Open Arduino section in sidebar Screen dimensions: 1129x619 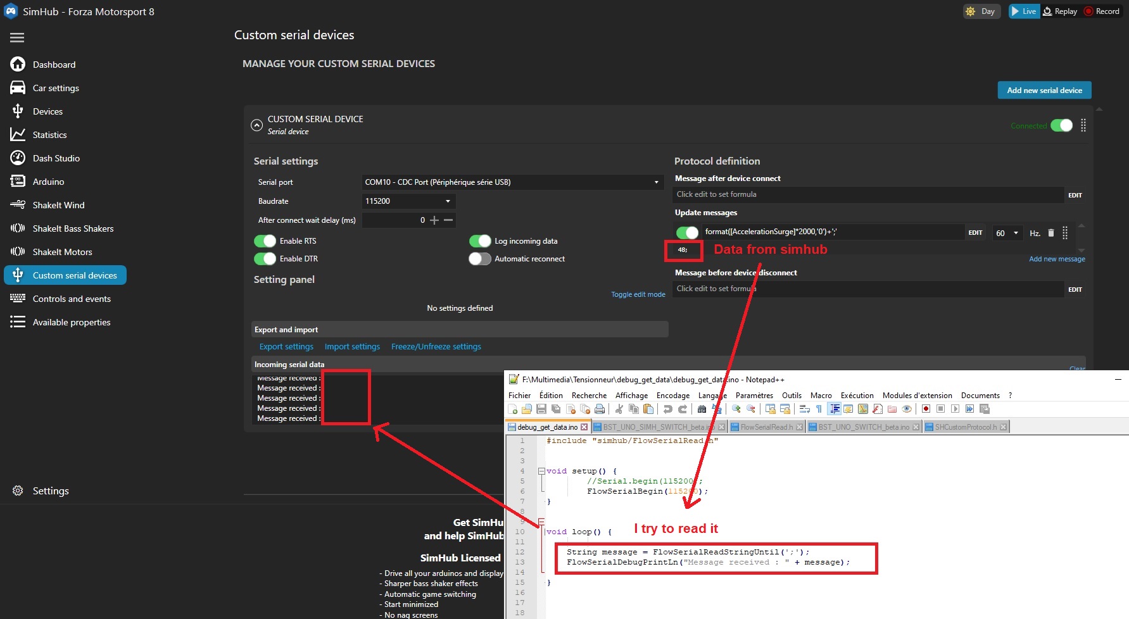point(49,182)
